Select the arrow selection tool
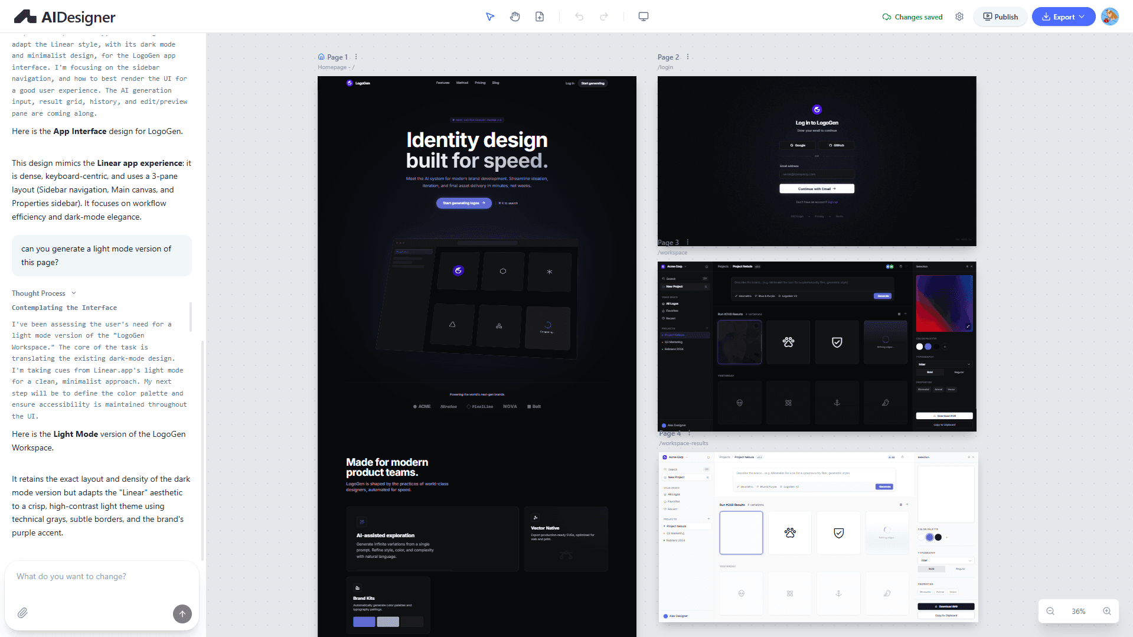The width and height of the screenshot is (1133, 637). click(490, 17)
